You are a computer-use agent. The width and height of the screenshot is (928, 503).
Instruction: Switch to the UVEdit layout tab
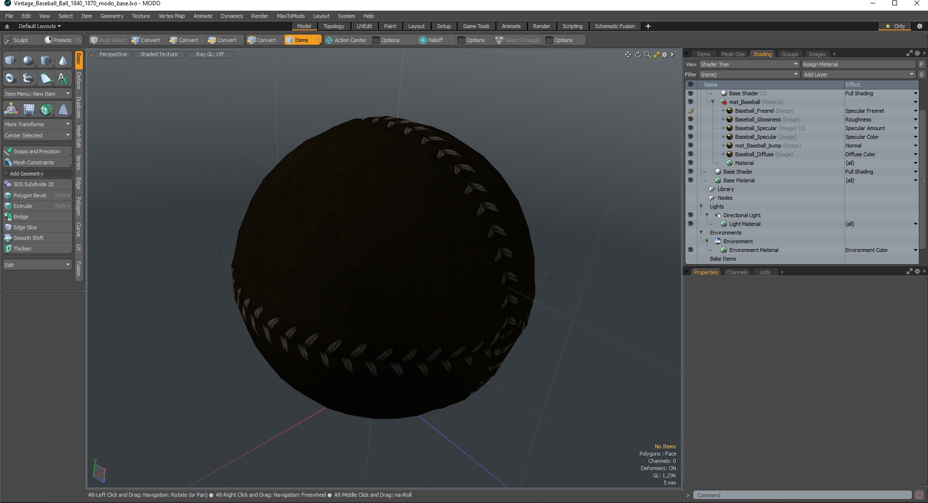point(364,26)
